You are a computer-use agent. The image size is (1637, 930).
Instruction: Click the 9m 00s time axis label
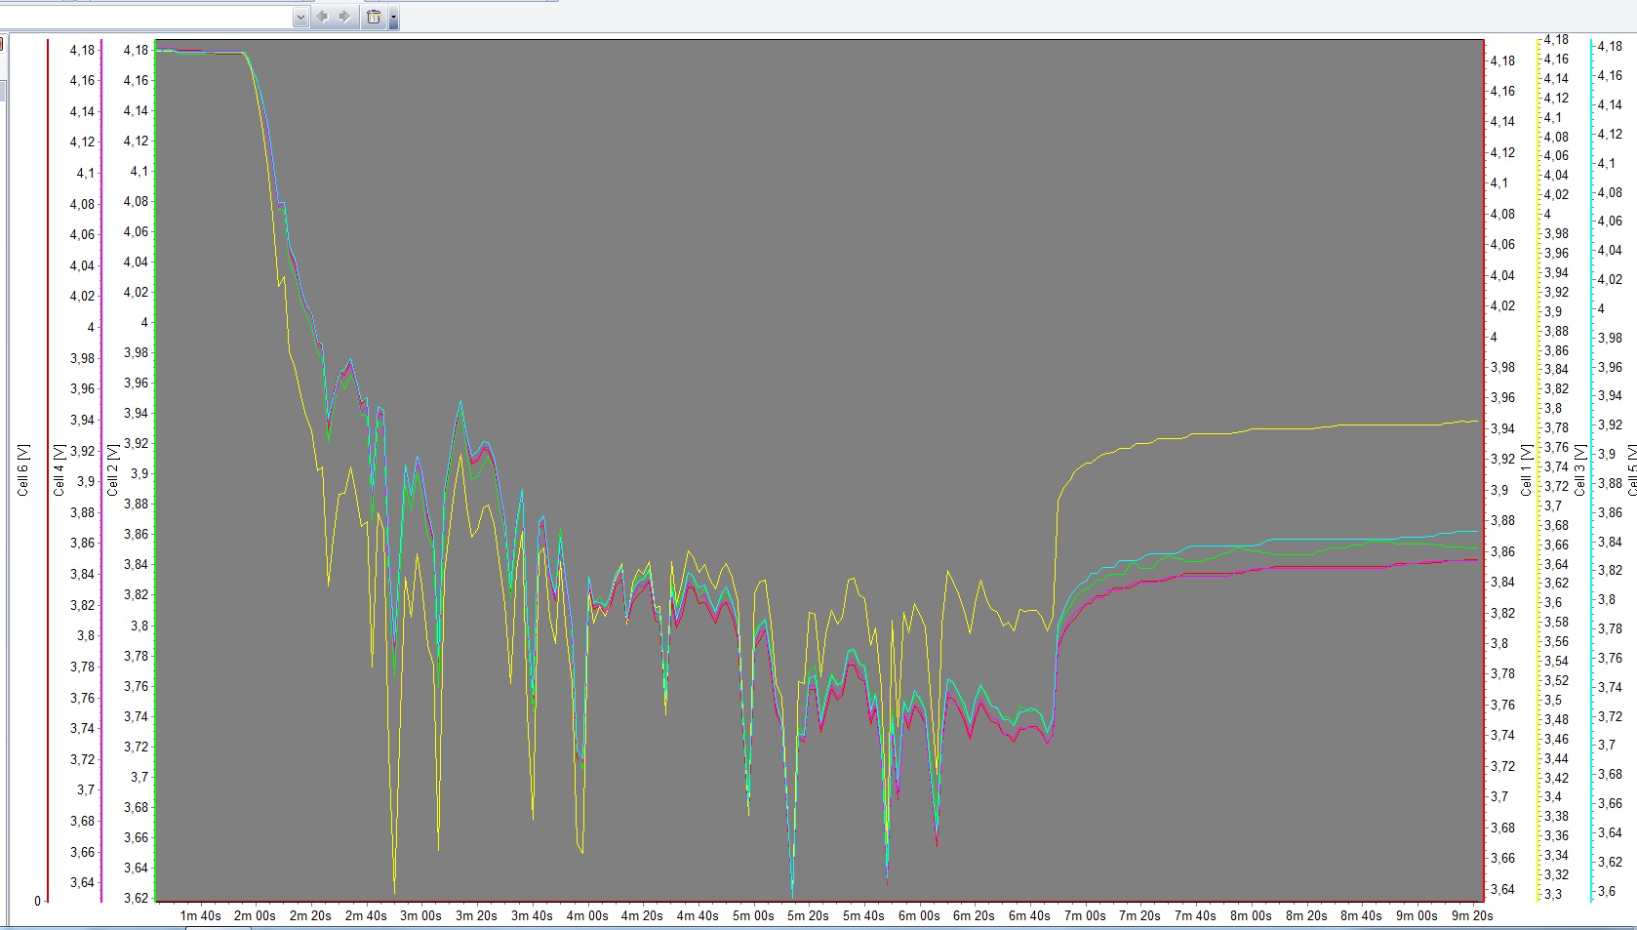pos(1417,915)
